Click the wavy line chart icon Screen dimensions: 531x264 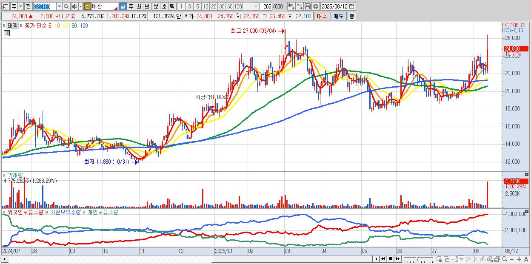[x=468, y=259]
